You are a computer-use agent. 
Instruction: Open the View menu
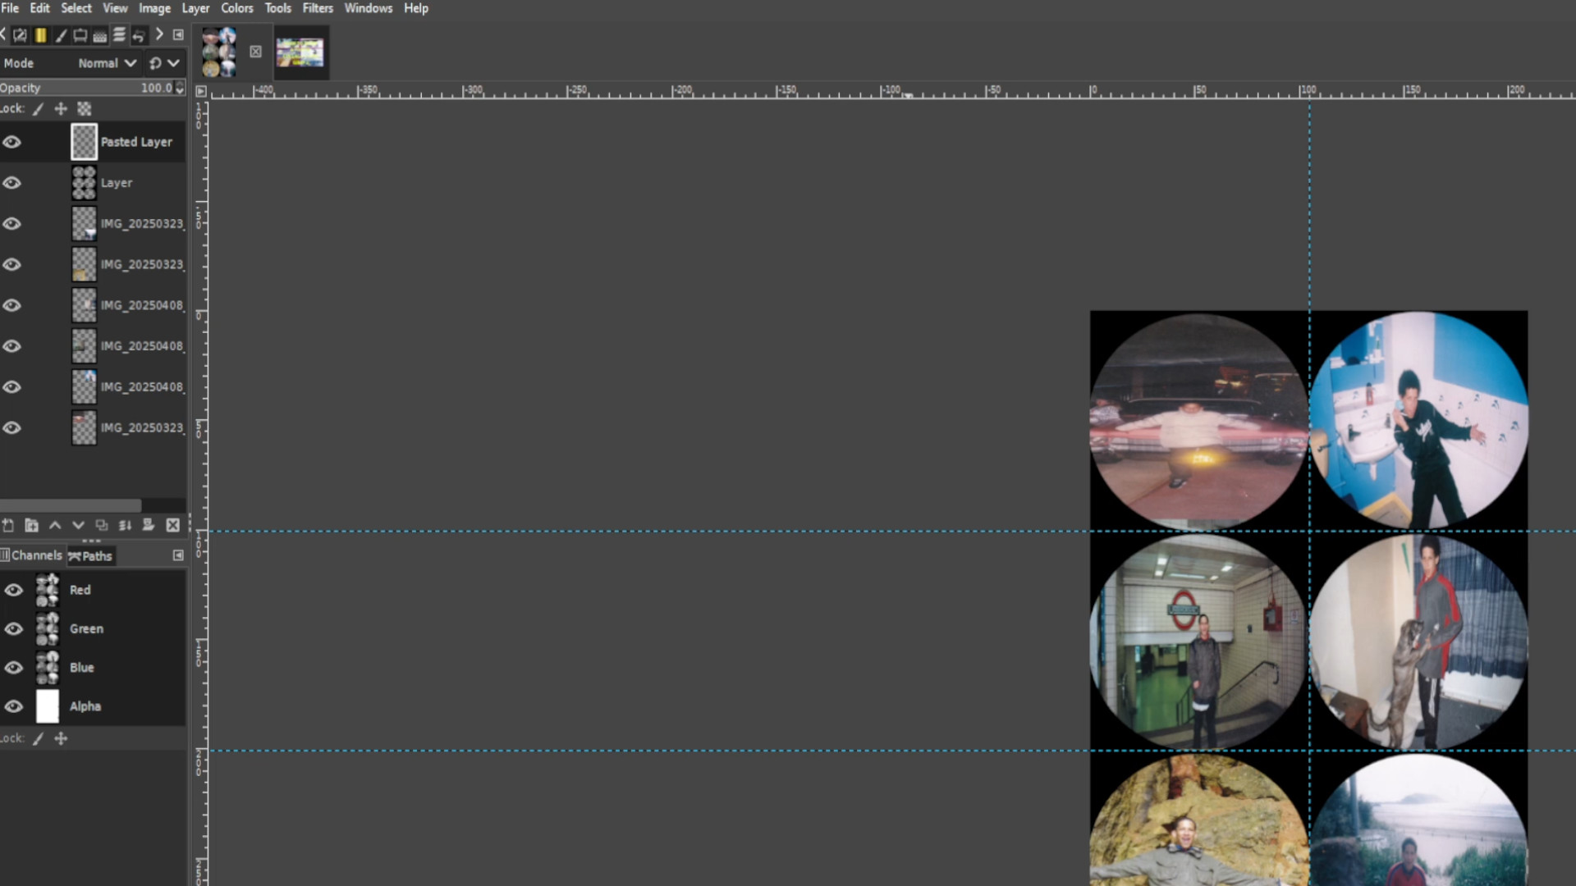[x=115, y=8]
